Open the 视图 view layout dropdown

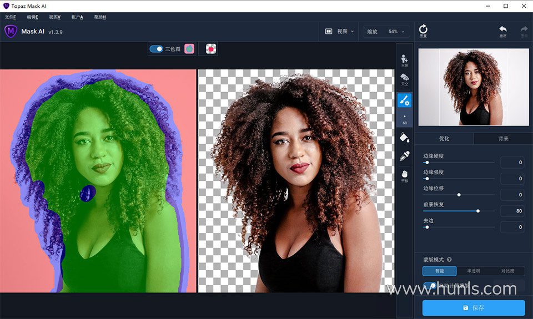339,32
